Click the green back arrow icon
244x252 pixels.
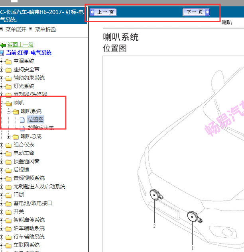tap(3, 45)
